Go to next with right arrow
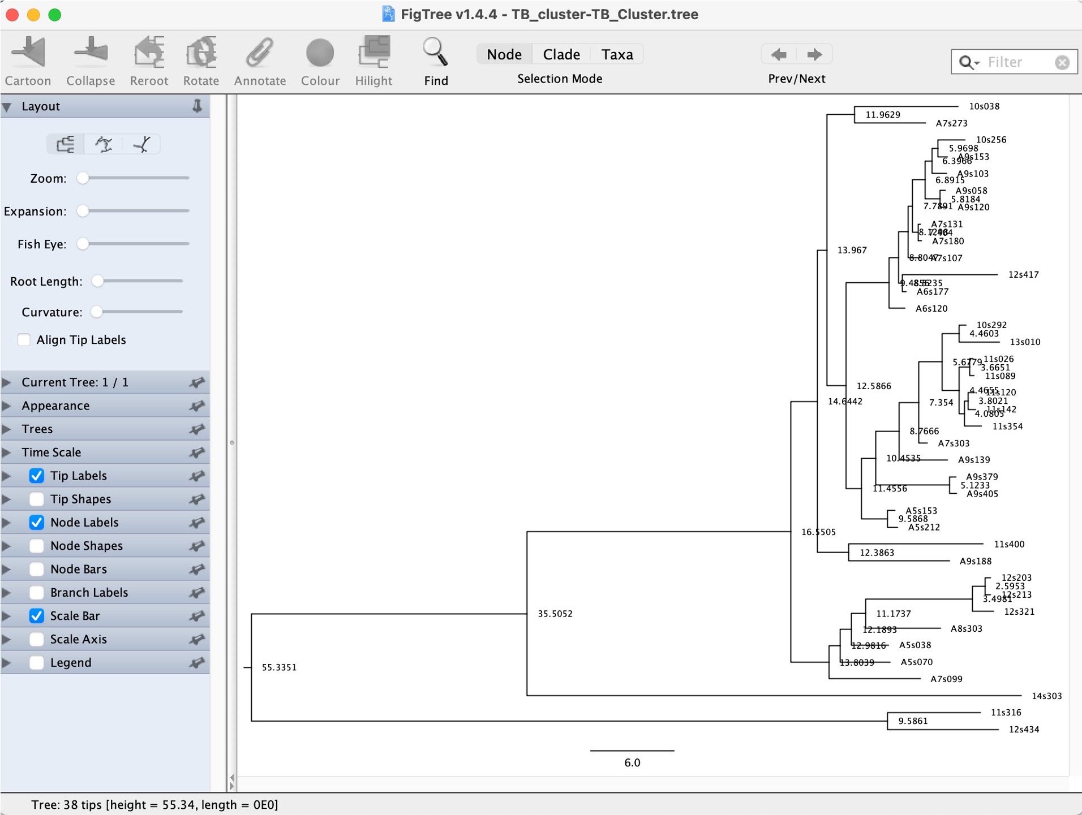This screenshot has width=1082, height=815. (x=814, y=54)
